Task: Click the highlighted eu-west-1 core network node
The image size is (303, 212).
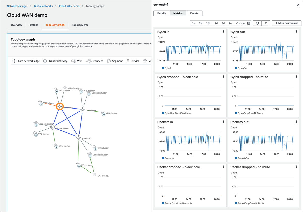Action: (x=60, y=107)
